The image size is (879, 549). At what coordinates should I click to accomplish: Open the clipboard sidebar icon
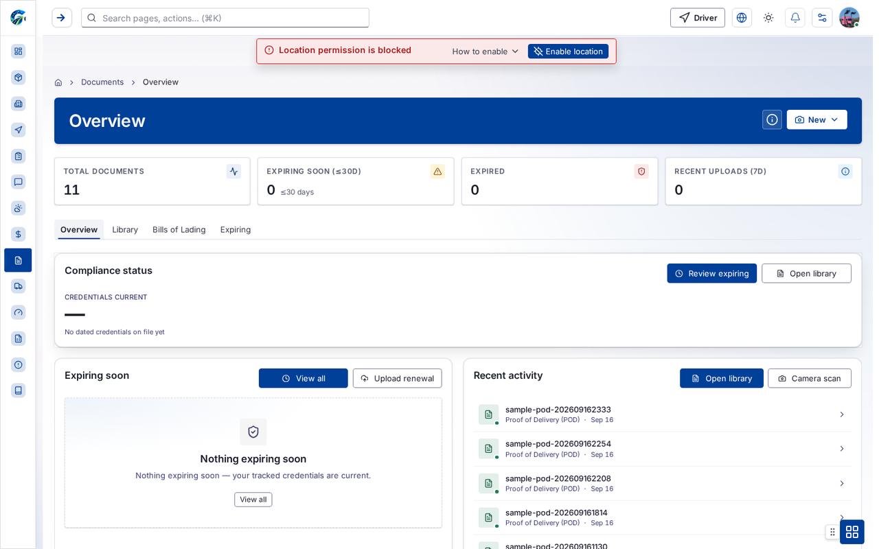click(x=19, y=156)
